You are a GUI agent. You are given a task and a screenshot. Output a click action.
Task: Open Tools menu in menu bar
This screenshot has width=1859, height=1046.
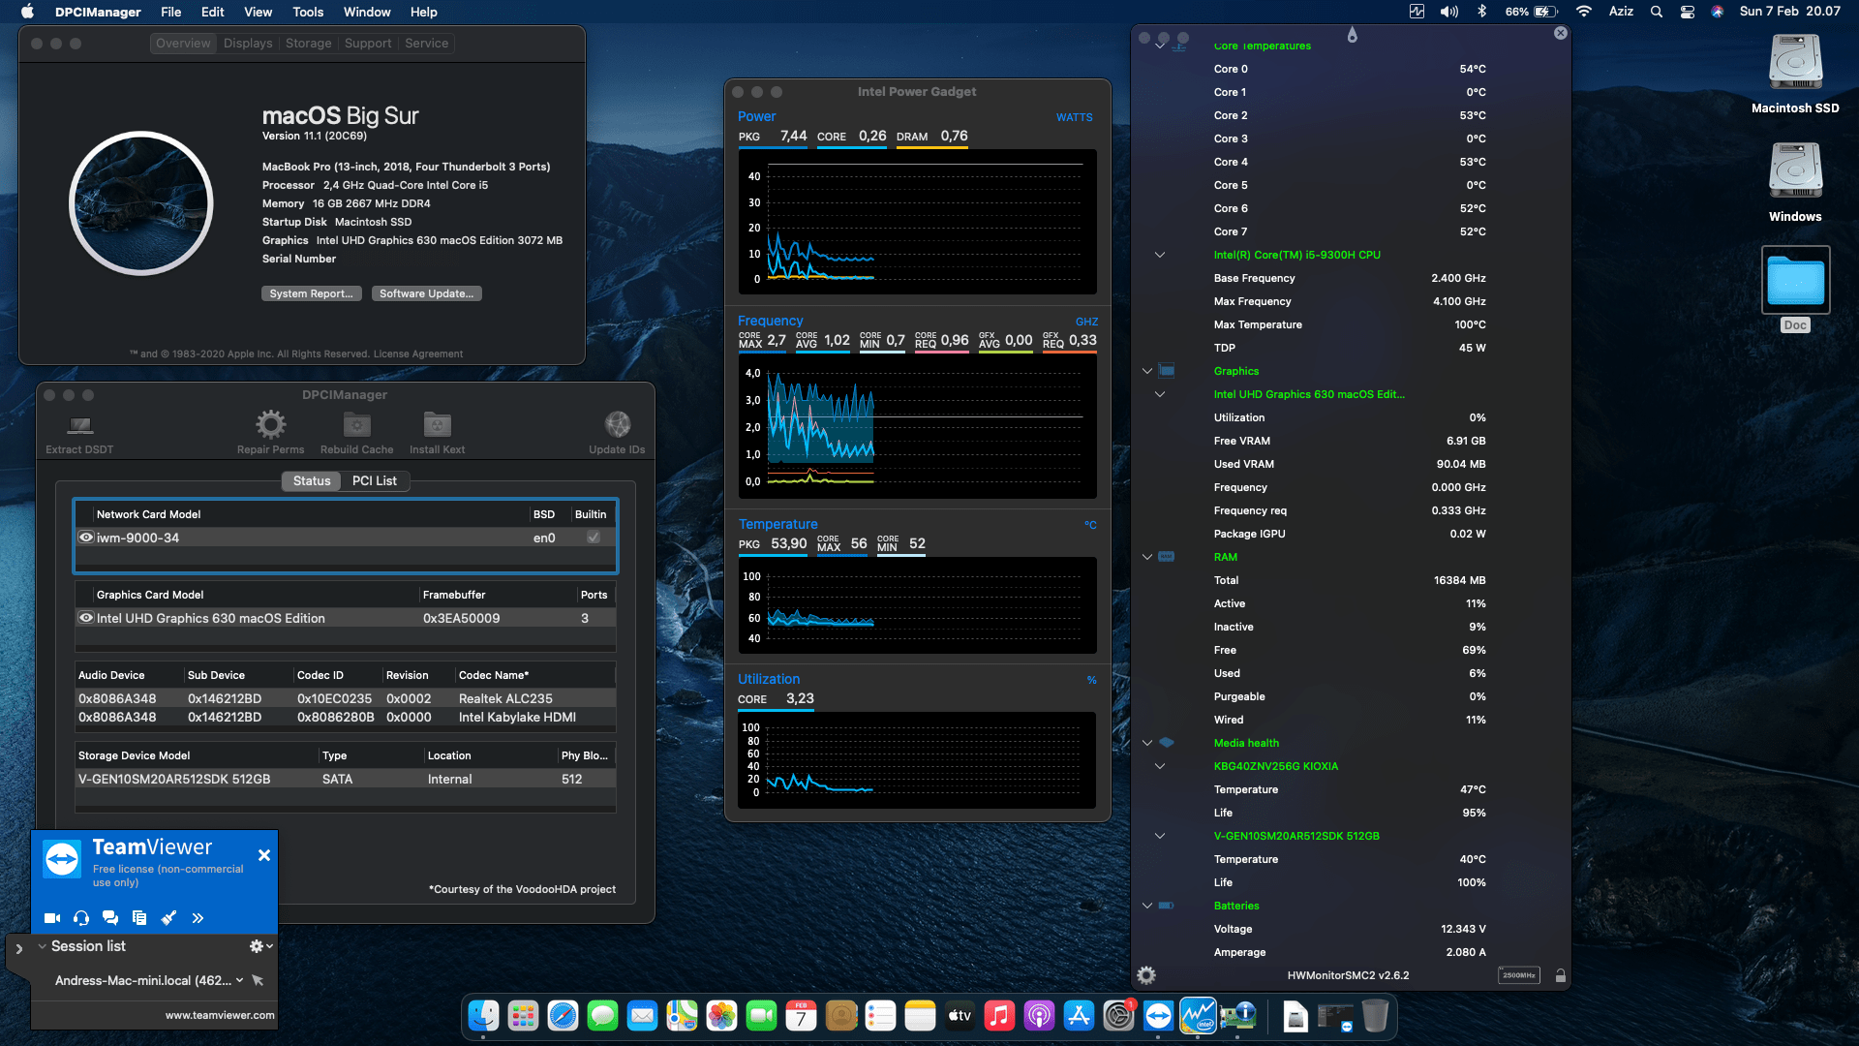point(308,12)
